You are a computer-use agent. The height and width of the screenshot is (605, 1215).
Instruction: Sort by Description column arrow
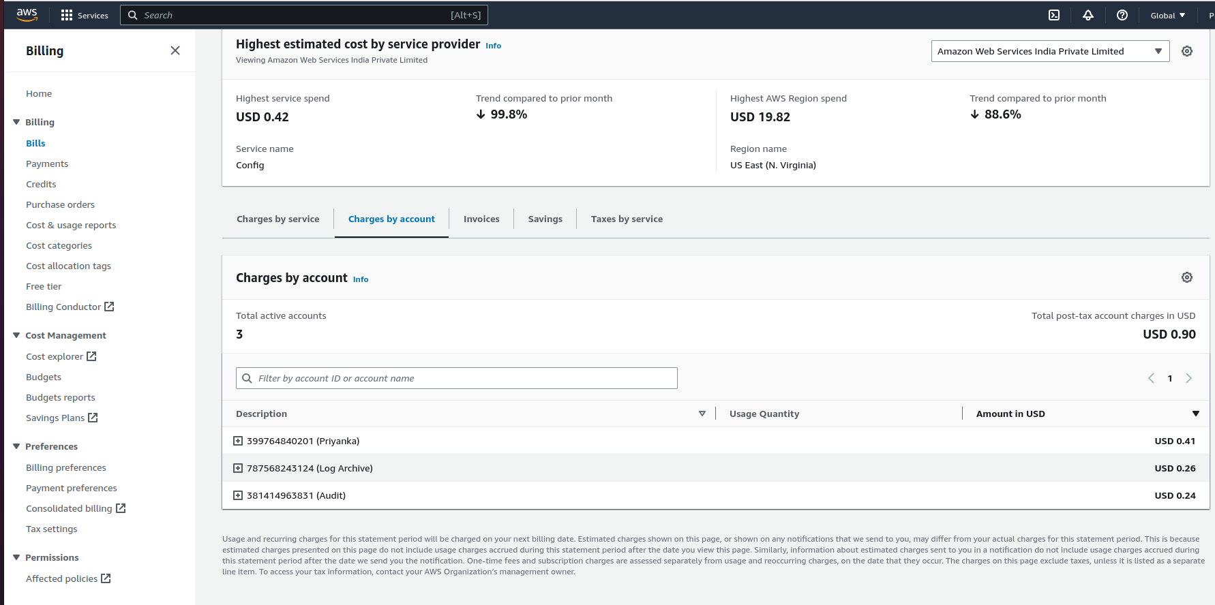pyautogui.click(x=702, y=414)
